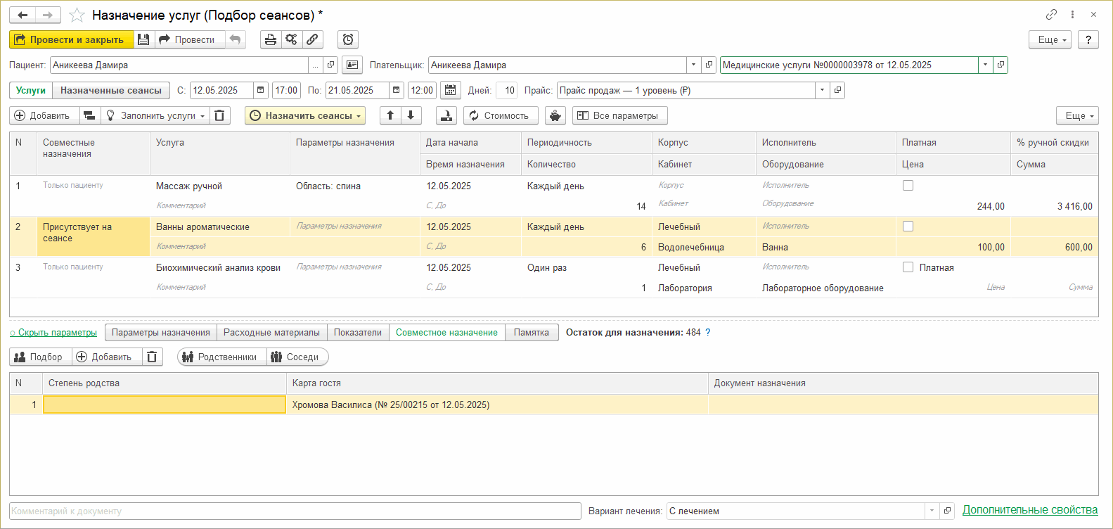
Task: Open Дополнительные свойства link
Action: tap(1029, 510)
